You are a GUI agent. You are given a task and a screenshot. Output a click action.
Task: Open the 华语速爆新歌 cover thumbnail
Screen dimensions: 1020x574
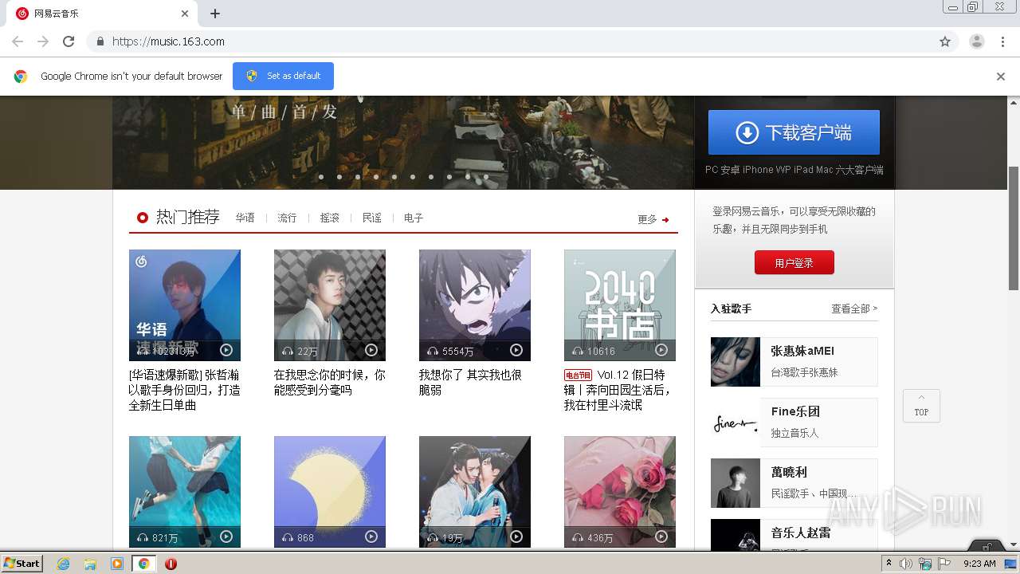[185, 305]
